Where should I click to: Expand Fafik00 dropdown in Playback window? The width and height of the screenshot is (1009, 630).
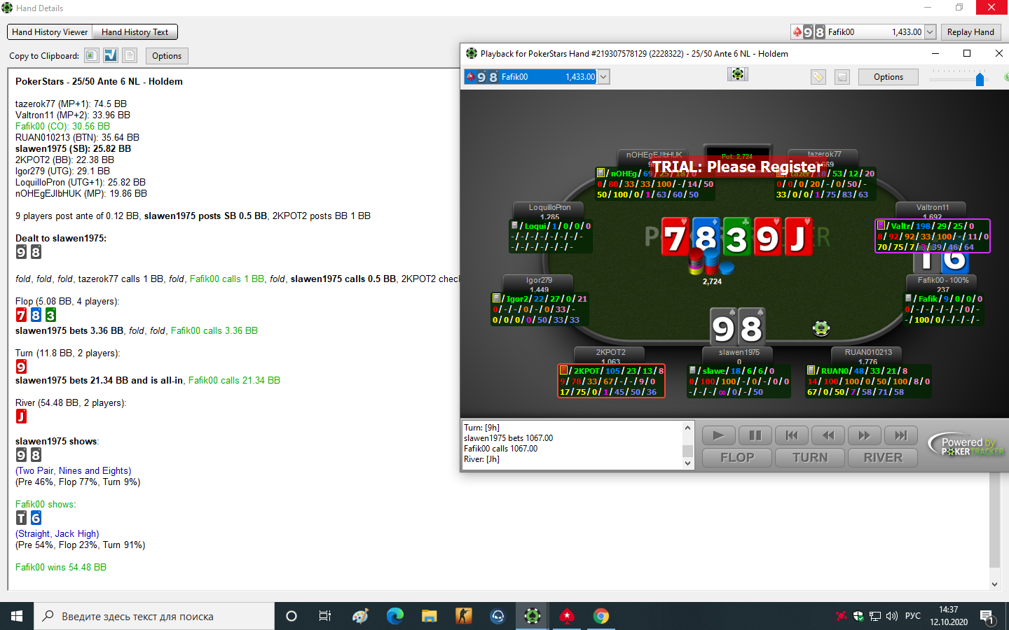(603, 77)
